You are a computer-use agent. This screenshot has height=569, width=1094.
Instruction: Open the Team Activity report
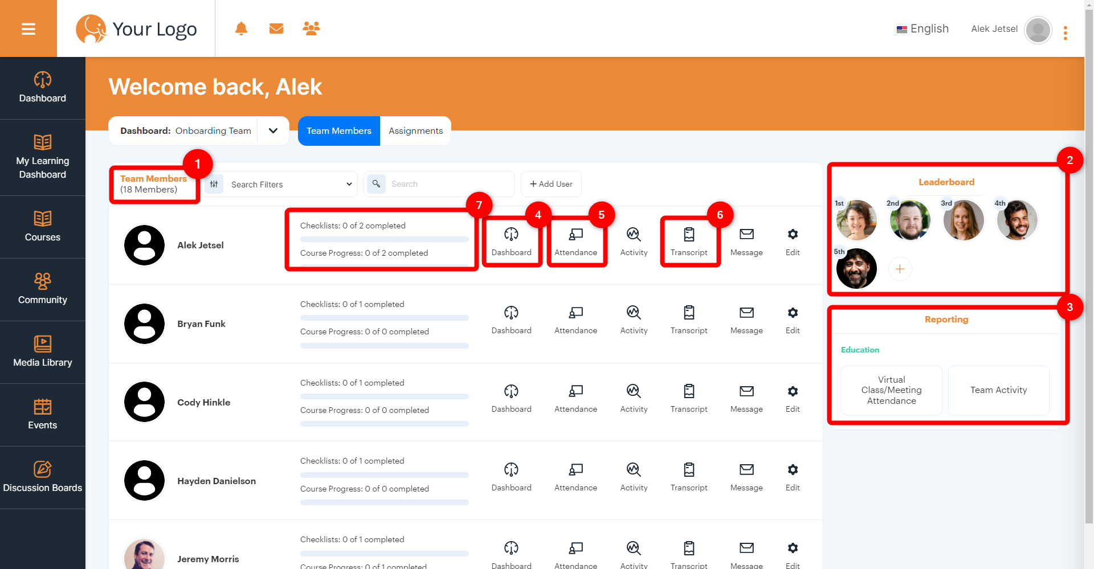click(998, 390)
